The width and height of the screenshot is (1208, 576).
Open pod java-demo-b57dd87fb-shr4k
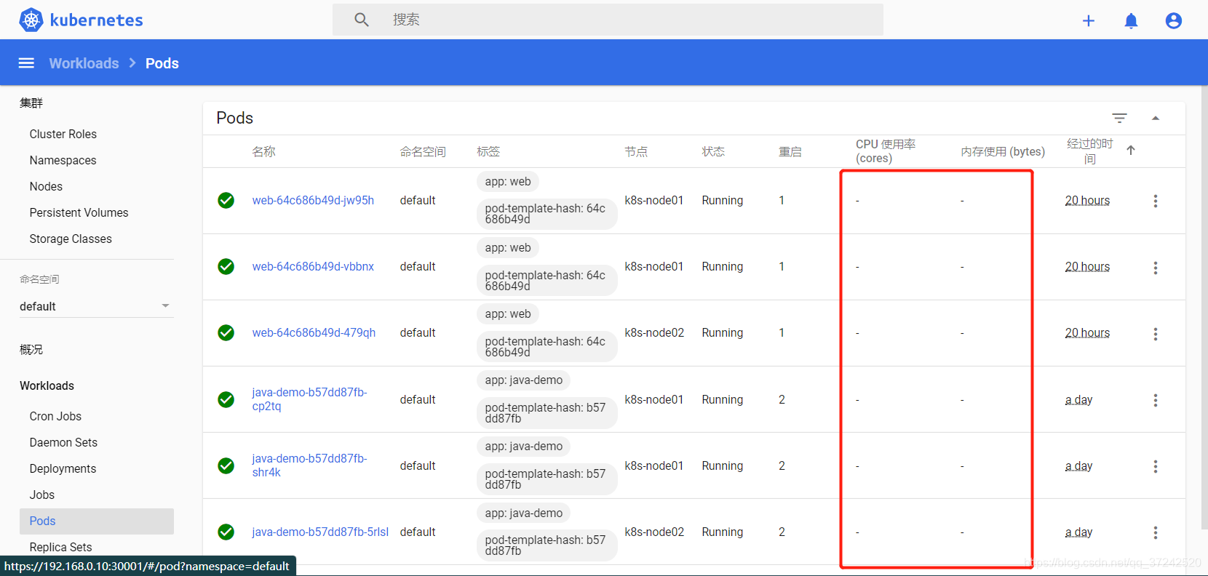pyautogui.click(x=309, y=465)
